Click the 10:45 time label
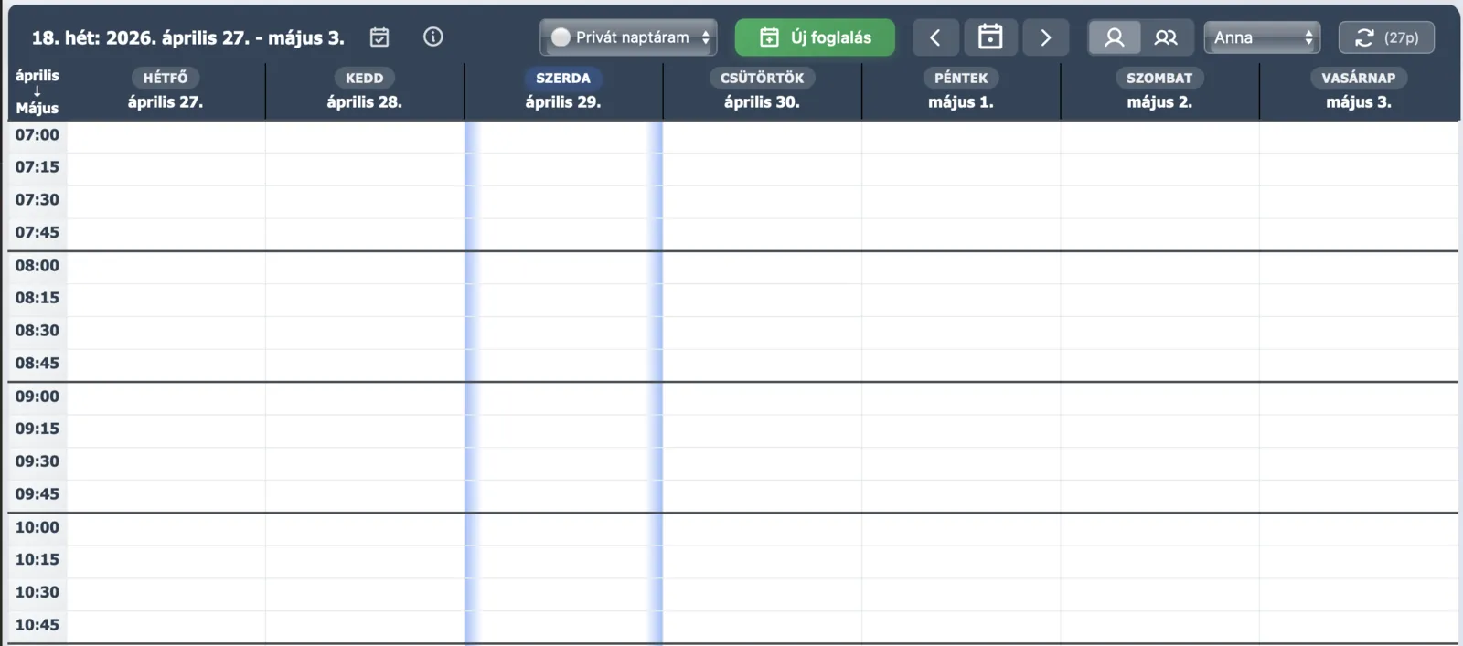The height and width of the screenshot is (646, 1463). click(37, 625)
